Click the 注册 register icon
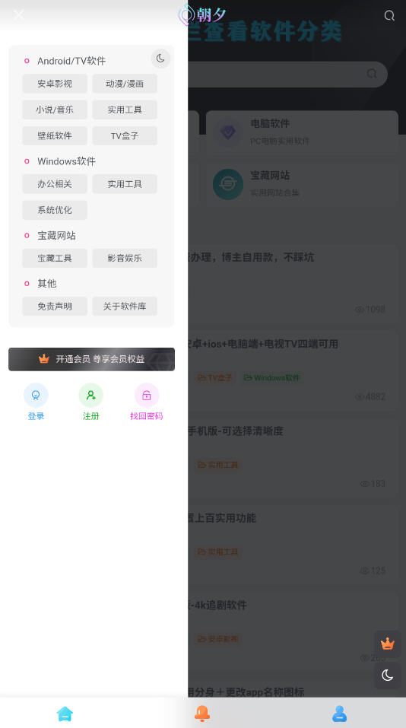The image size is (406, 728). tap(91, 395)
